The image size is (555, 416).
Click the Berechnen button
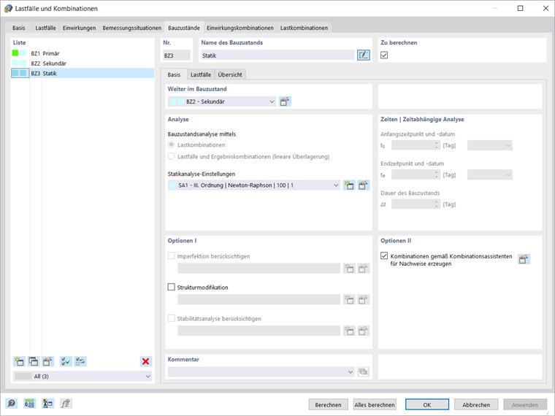click(x=328, y=404)
